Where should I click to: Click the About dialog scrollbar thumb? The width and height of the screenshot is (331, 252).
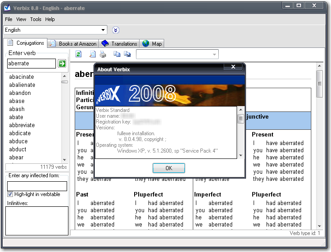241,119
